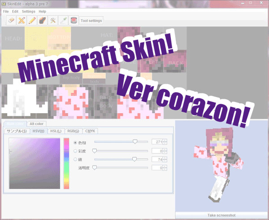The height and width of the screenshot is (220, 269).
Task: Click the vertical rainbow hue strip
Action: click(x=66, y=163)
